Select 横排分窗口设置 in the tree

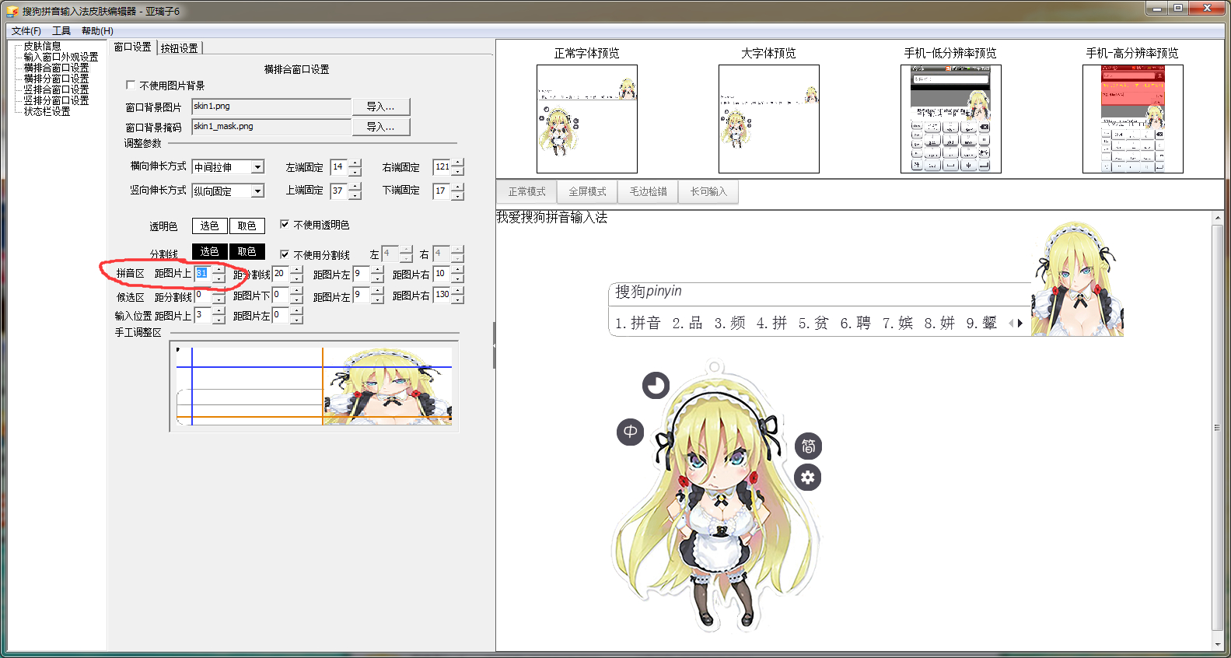pos(56,79)
